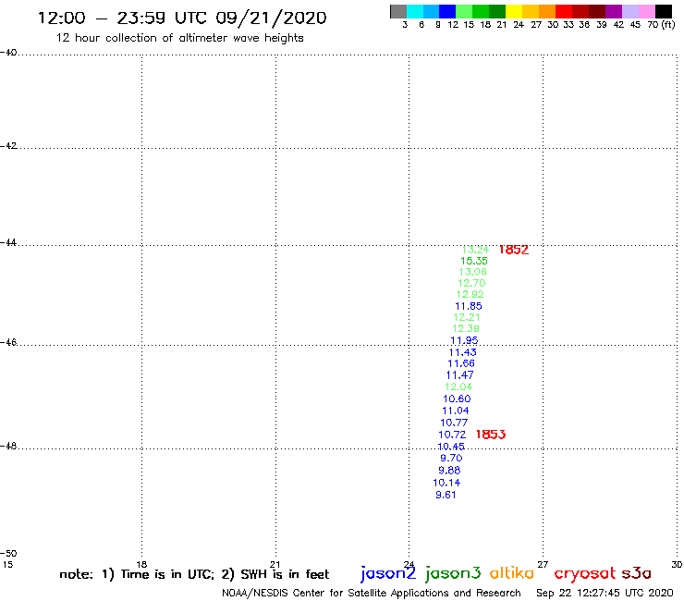Click the longitude axis label '27'
Image resolution: width=684 pixels, height=601 pixels.
pyautogui.click(x=543, y=565)
